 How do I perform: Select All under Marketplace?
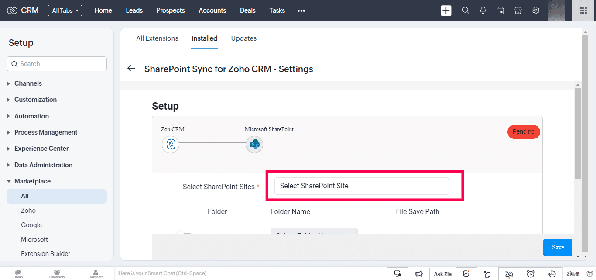[57, 196]
